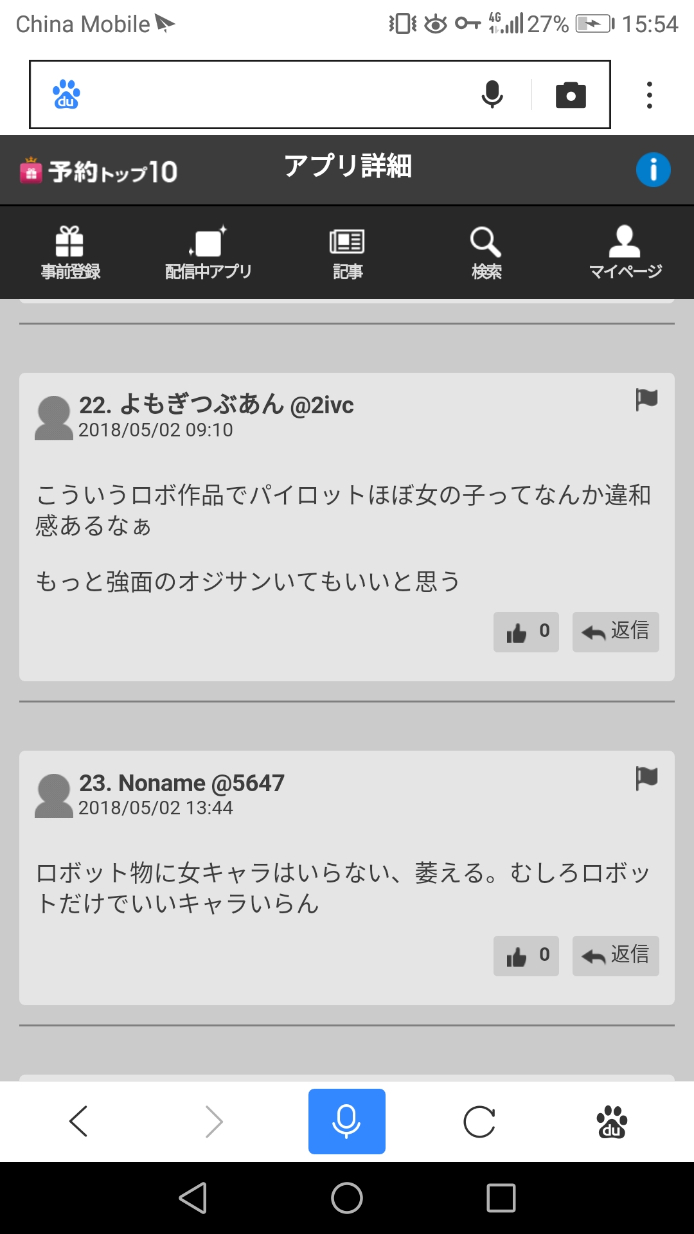Go back with browser back arrow
Screen dimensions: 694x1234
pyautogui.click(x=78, y=1122)
